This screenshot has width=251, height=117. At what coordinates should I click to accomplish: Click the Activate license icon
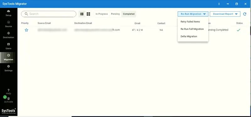[9, 99]
